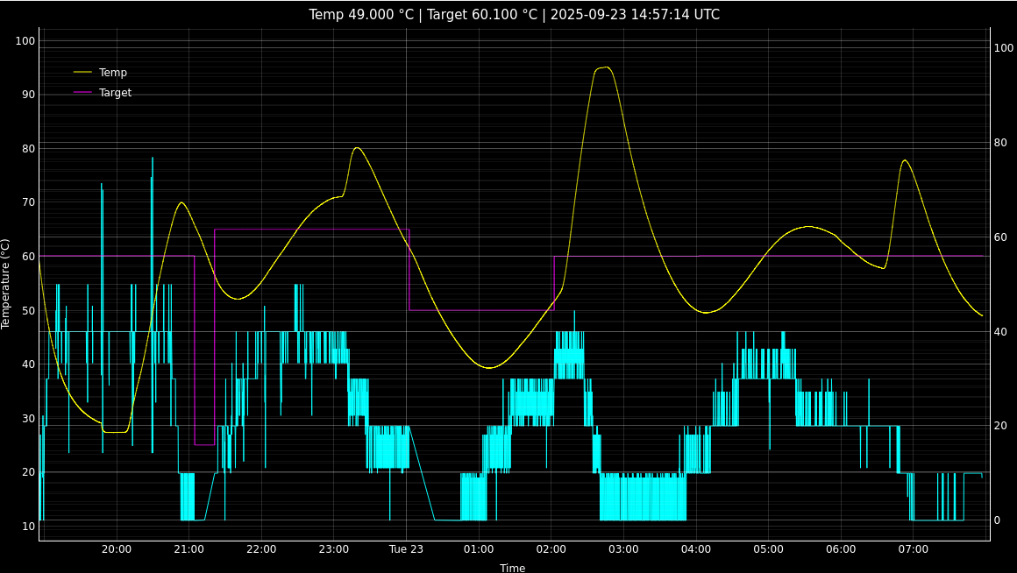The image size is (1017, 573).
Task: Click the 50 tick on left temperature axis
Action: pos(28,311)
